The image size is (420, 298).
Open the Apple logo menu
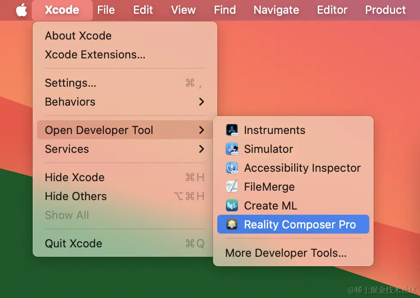pos(21,10)
